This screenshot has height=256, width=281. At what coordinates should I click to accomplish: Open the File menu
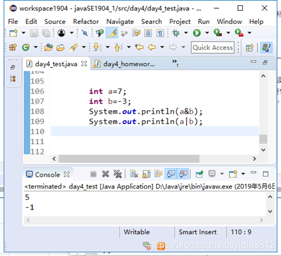[13, 22]
